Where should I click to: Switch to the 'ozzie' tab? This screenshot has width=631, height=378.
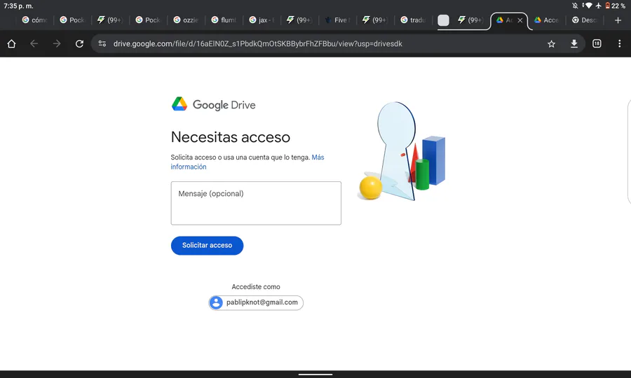186,20
